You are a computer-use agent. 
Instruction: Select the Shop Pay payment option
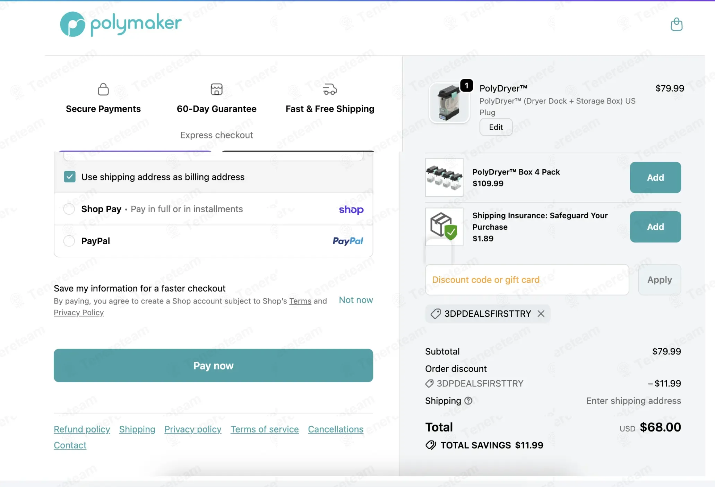(x=69, y=209)
